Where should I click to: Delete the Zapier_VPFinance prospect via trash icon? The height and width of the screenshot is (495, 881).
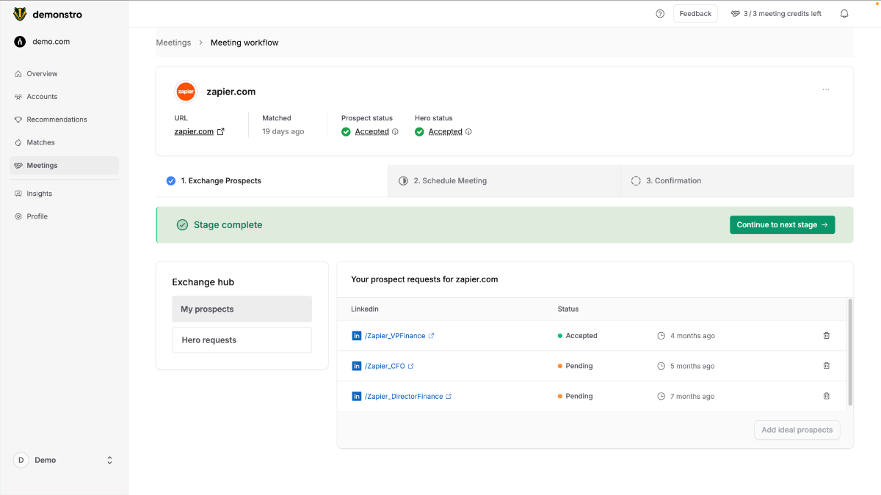coord(826,336)
